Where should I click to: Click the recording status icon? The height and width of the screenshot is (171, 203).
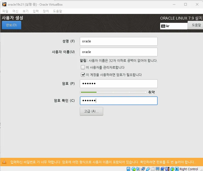coord(162,169)
